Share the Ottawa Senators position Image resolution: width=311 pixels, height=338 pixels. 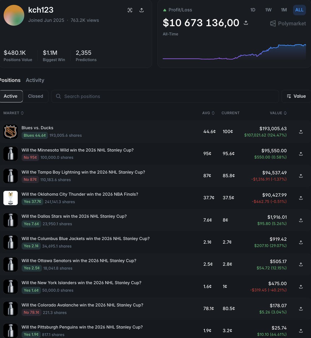[301, 264]
